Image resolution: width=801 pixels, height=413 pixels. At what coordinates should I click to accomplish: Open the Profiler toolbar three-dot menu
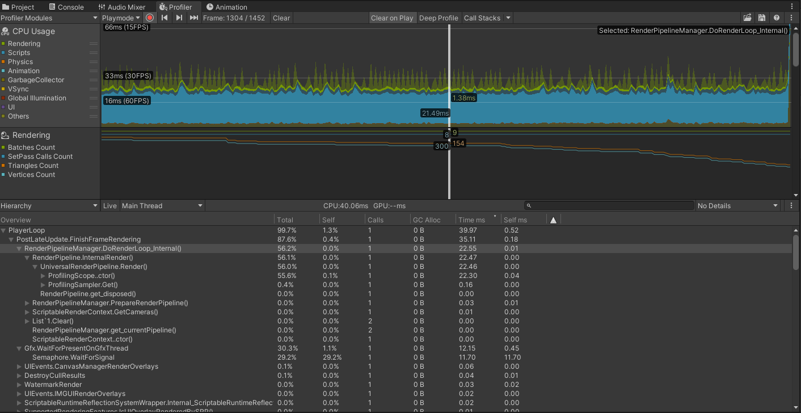tap(791, 18)
